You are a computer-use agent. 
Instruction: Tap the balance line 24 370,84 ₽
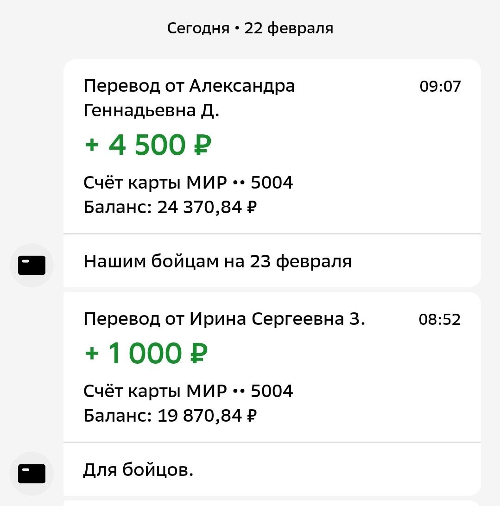tap(170, 207)
